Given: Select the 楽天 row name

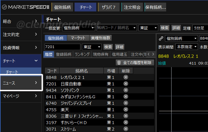Looking at the screenshot, I should click(x=65, y=110).
